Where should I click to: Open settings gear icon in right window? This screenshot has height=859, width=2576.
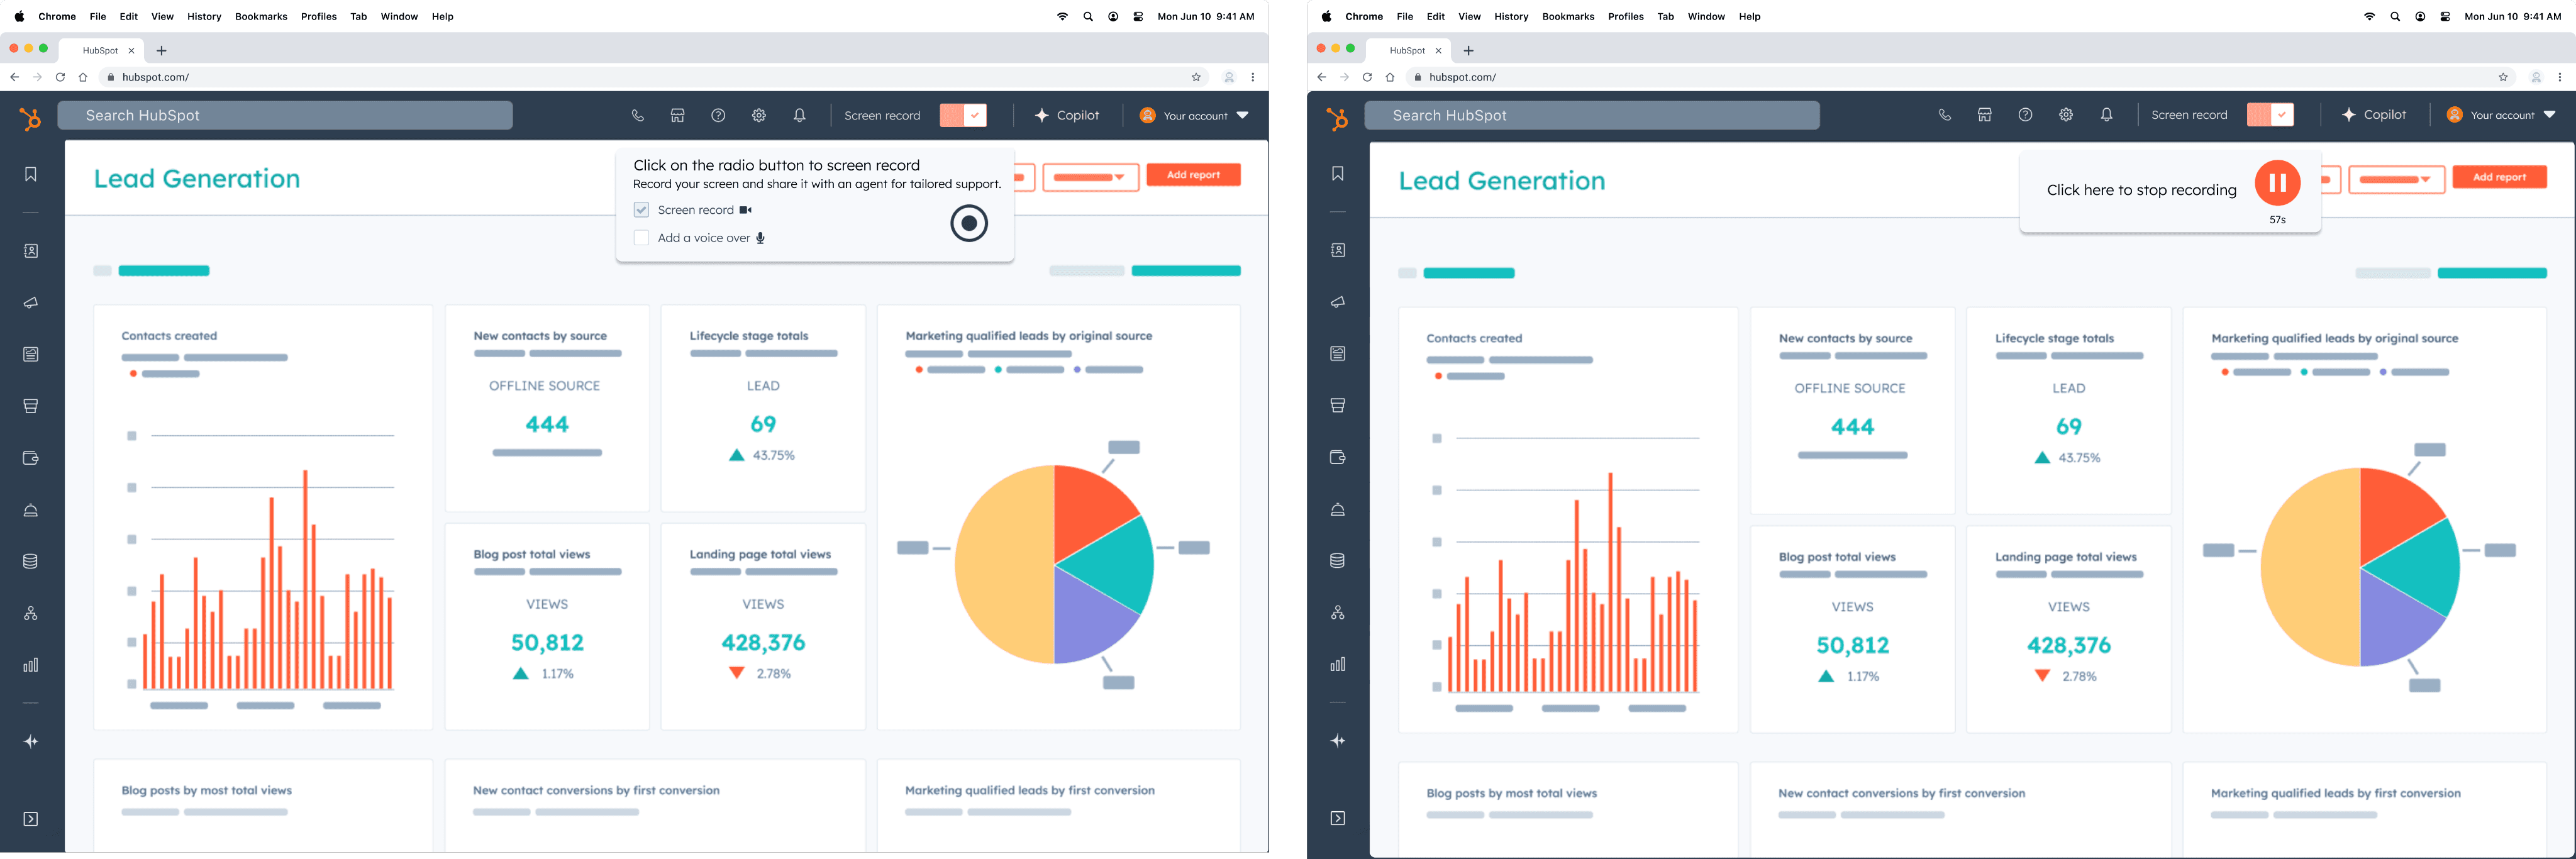2066,115
